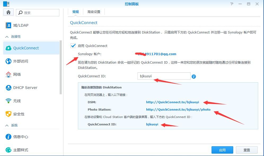Open the Photo Station QuickConnect link
The image size is (264, 156).
[x=178, y=109]
